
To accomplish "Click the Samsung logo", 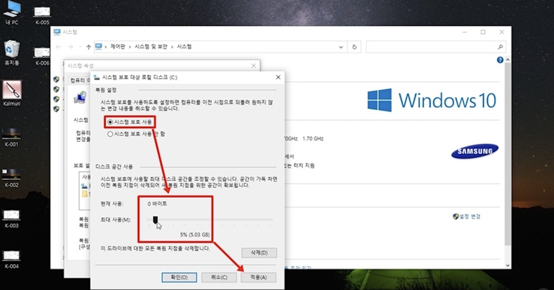I will pyautogui.click(x=475, y=151).
